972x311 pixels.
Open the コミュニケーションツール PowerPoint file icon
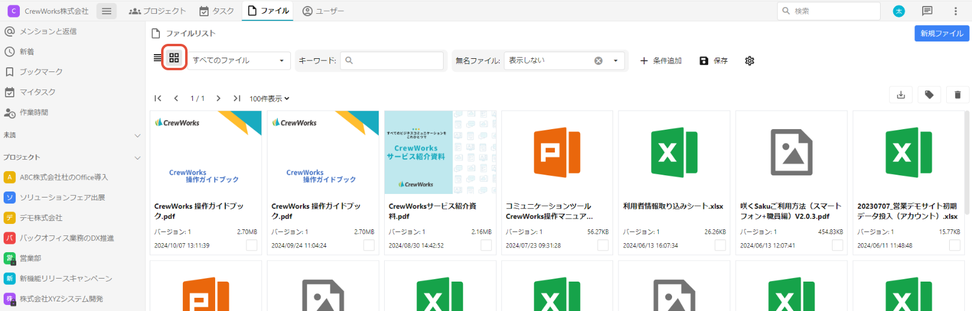tap(557, 152)
